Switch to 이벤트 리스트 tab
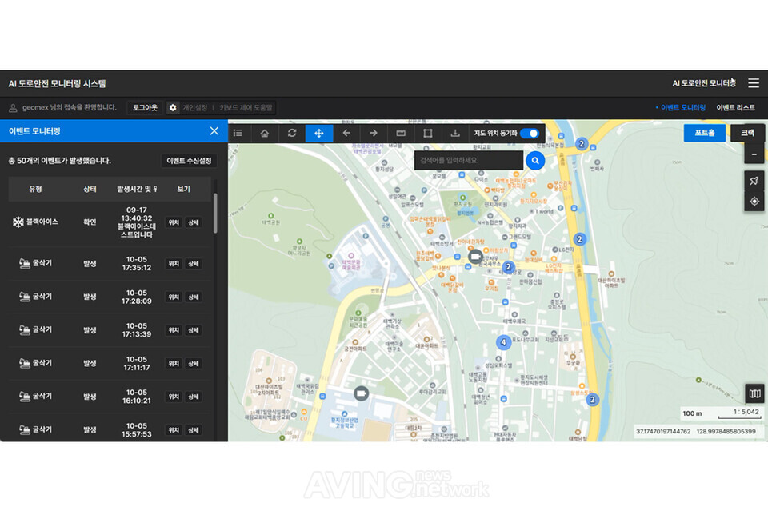The height and width of the screenshot is (511, 768). click(735, 107)
